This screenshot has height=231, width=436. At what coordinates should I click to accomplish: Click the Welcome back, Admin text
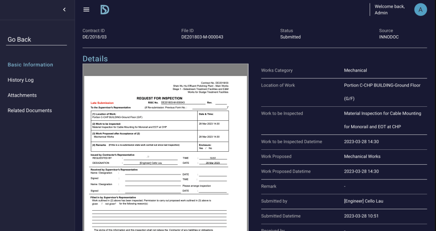(389, 10)
